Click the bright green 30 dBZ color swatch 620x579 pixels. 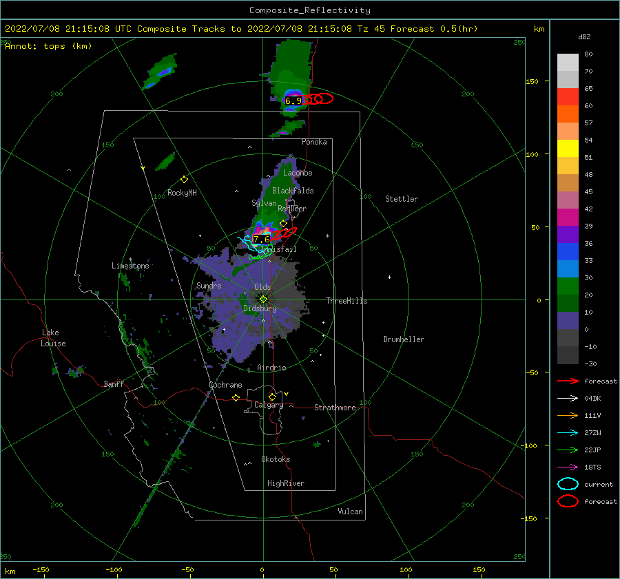click(568, 286)
